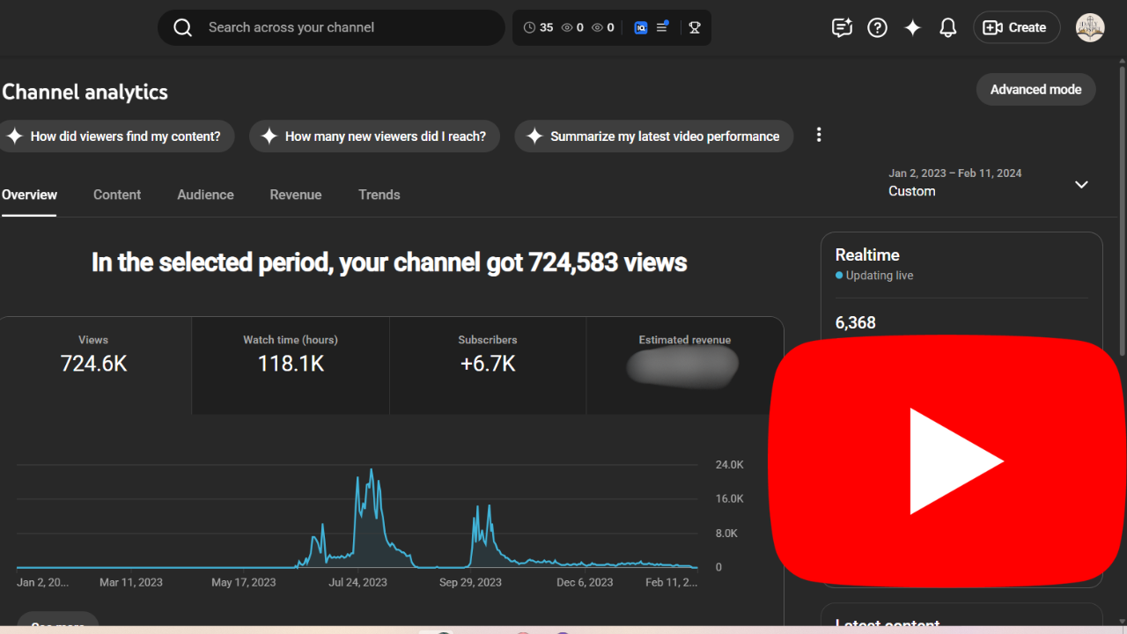Viewport: 1127px width, 634px height.
Task: Switch to Advanced mode
Action: tap(1035, 89)
